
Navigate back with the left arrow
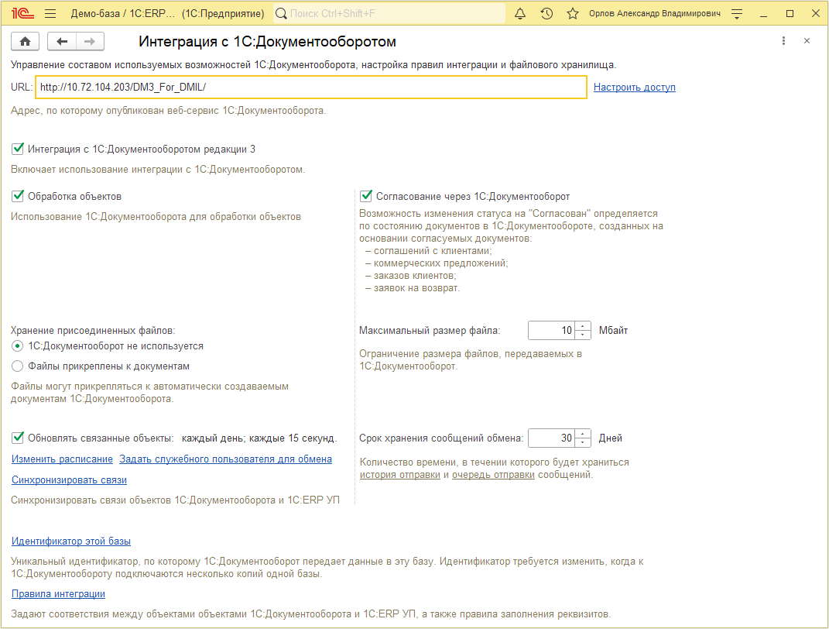[x=62, y=41]
